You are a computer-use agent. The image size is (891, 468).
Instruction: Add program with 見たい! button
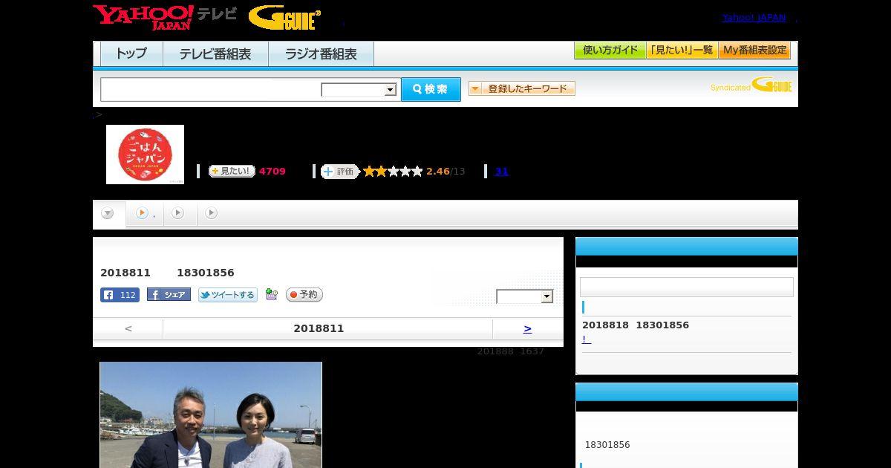pos(232,171)
